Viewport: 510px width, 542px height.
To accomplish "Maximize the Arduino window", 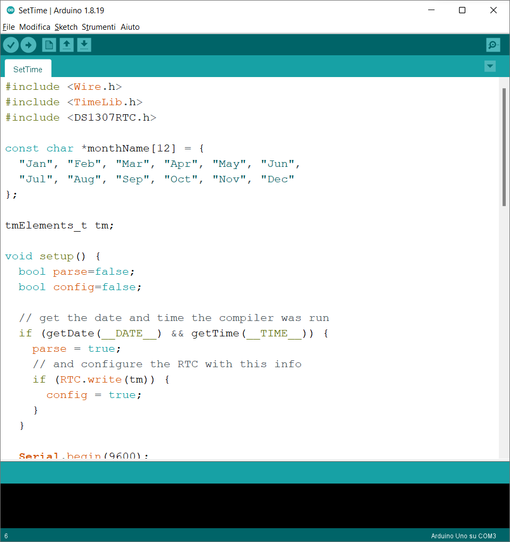I will click(x=462, y=11).
